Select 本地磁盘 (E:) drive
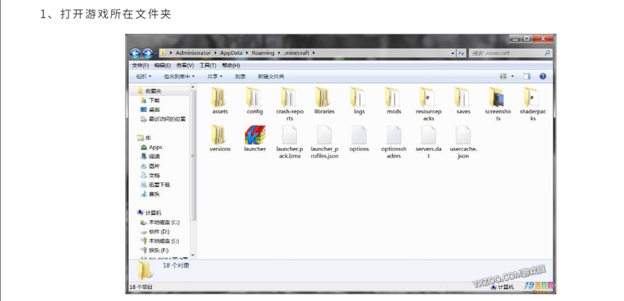Viewport: 624px width, 301px height. coord(159,241)
